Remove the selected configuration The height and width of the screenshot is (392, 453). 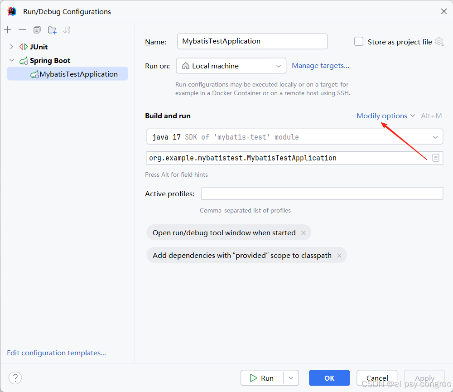[x=22, y=30]
